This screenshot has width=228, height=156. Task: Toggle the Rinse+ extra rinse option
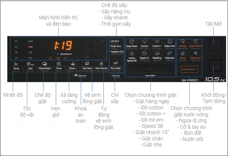pos(73,70)
